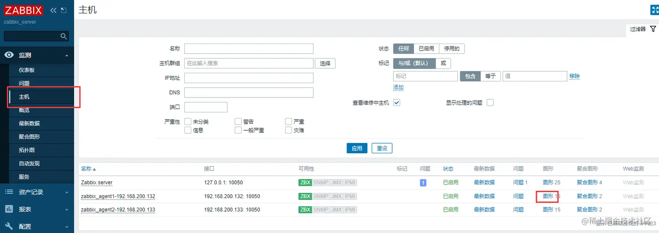Screen dimensions: 659x233
Task: Expand the 资产记录 menu section
Action: [67, 192]
